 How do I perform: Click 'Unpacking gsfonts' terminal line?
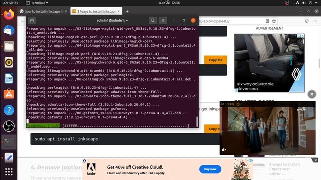[x=81, y=117]
